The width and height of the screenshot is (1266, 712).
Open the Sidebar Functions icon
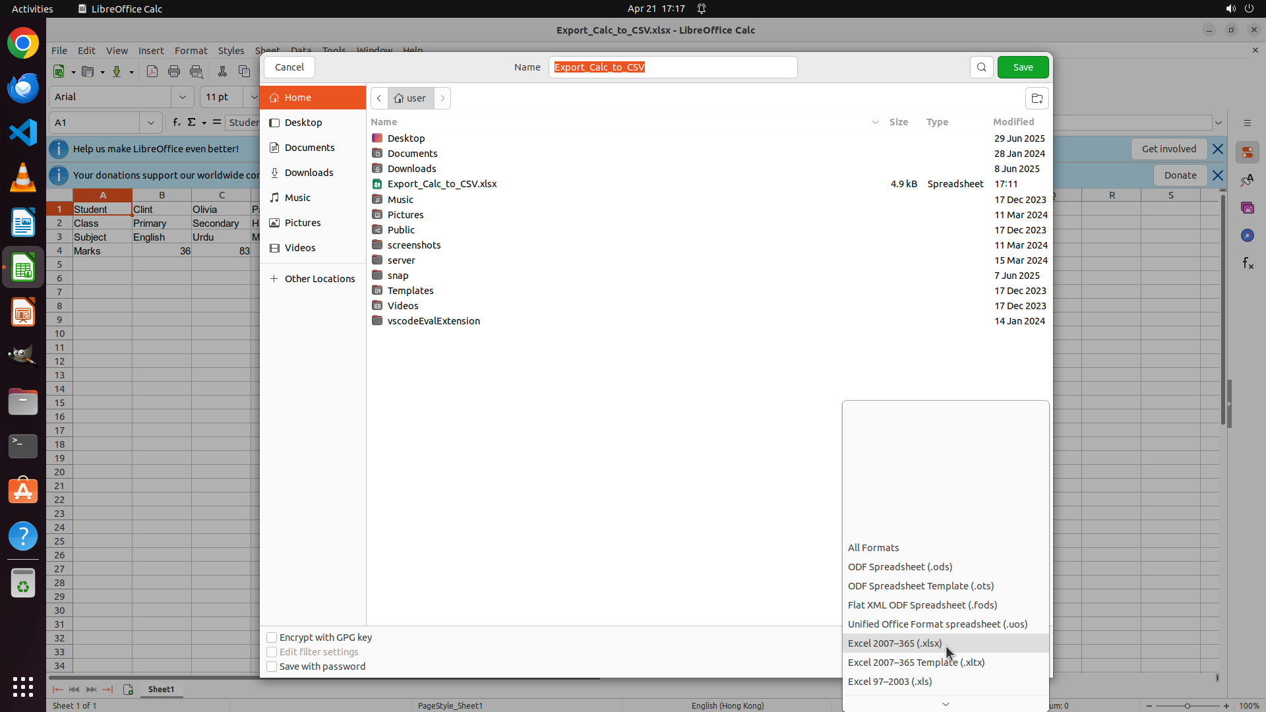[1248, 264]
